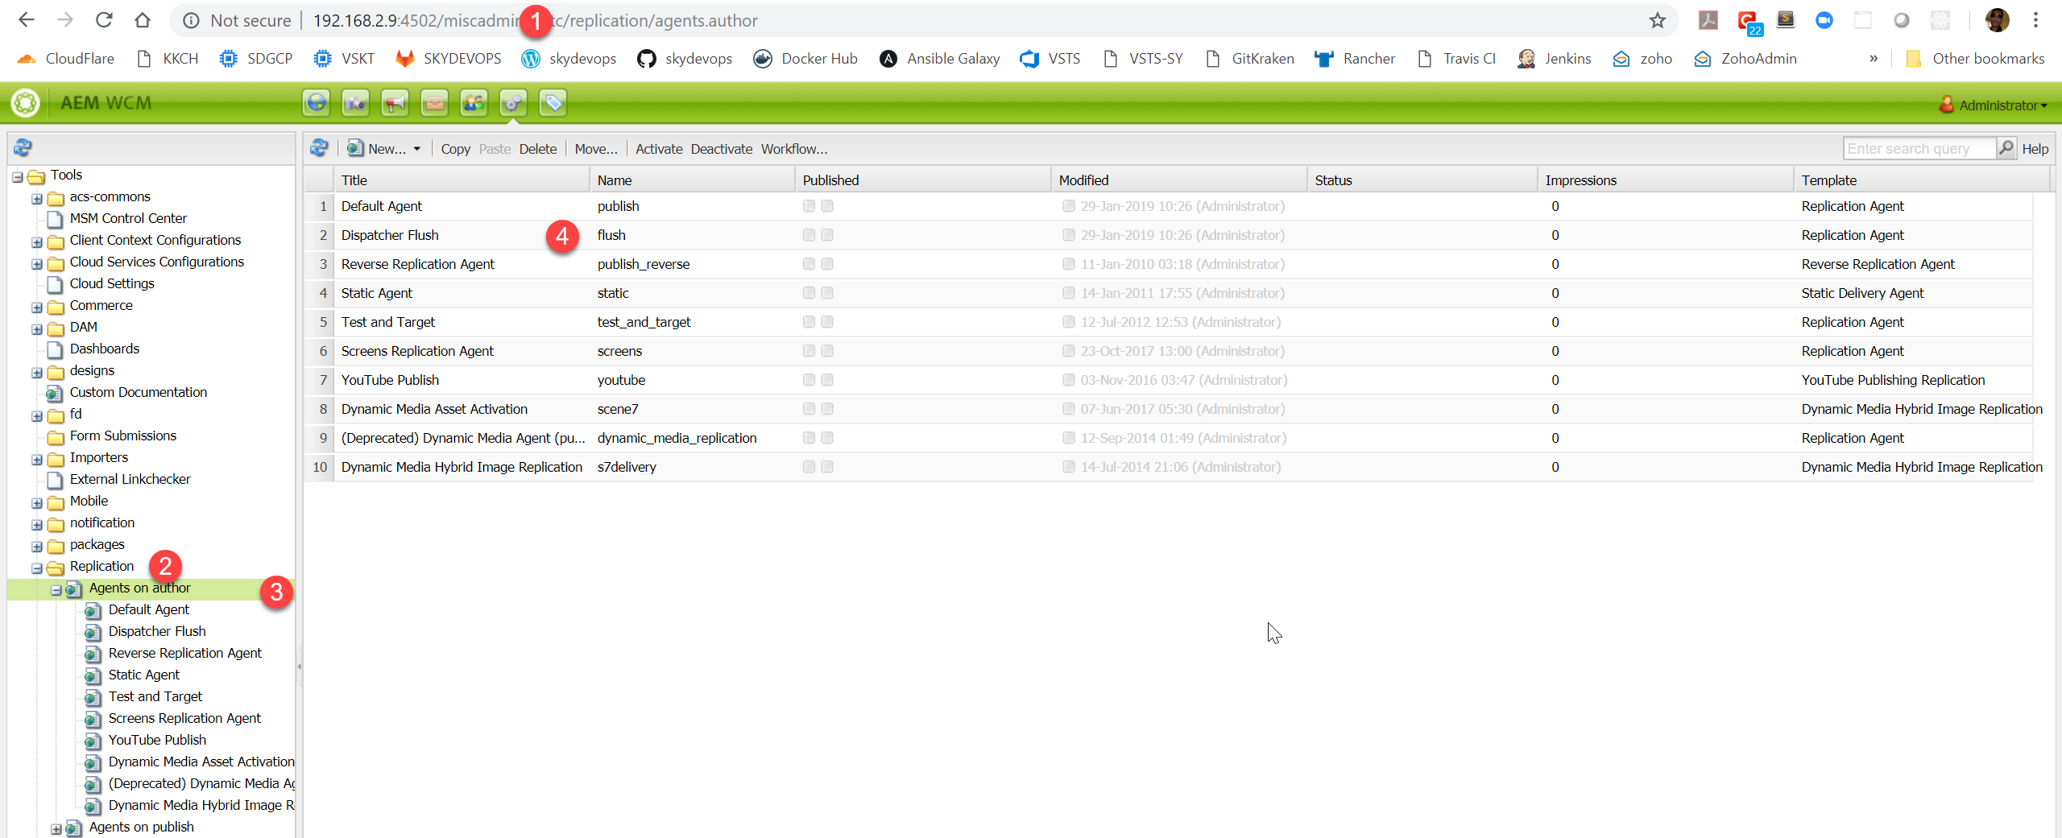Check the Published checkbox on the Dispatcher Flush row
The height and width of the screenshot is (838, 2062).
[808, 235]
